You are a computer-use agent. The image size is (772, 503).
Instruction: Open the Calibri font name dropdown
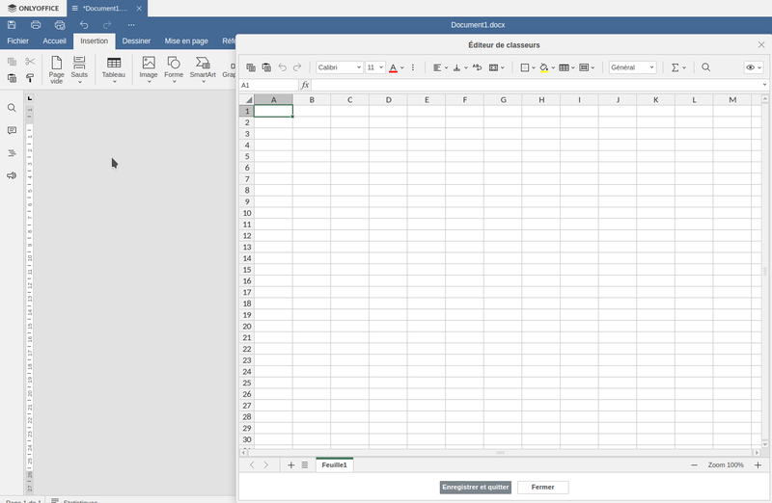[340, 67]
